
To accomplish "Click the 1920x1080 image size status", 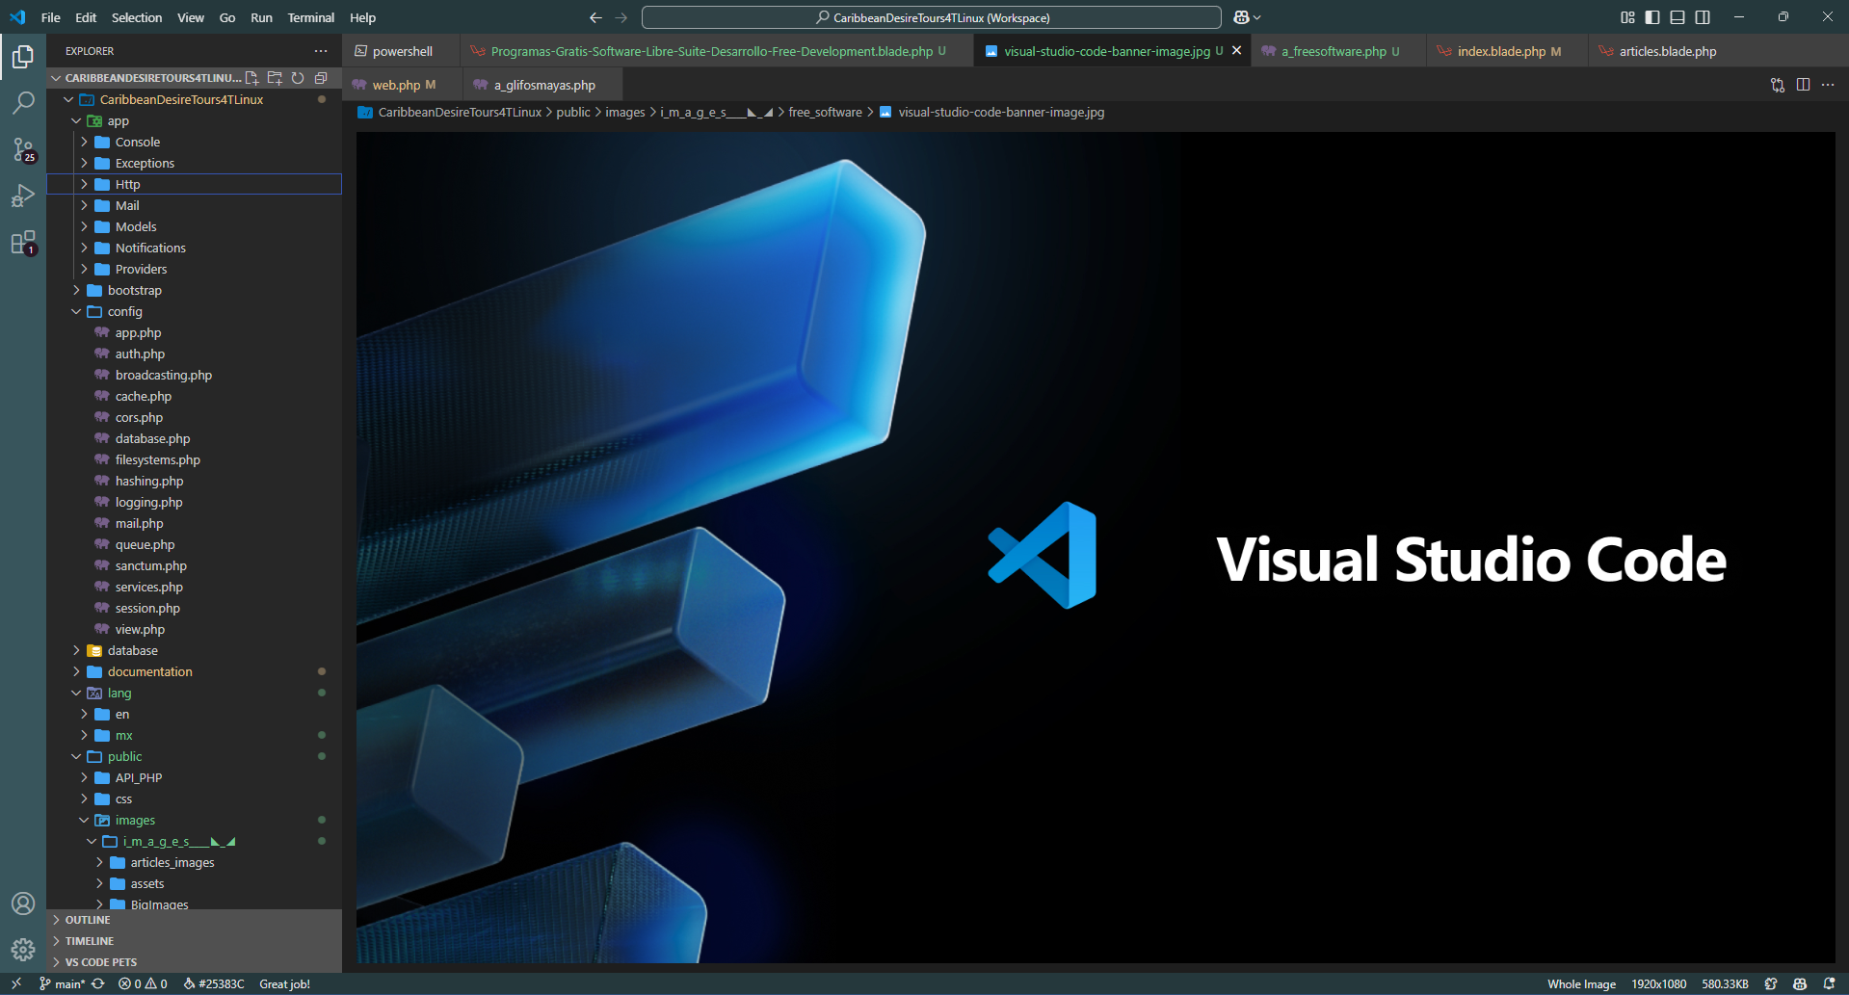I will tap(1658, 983).
